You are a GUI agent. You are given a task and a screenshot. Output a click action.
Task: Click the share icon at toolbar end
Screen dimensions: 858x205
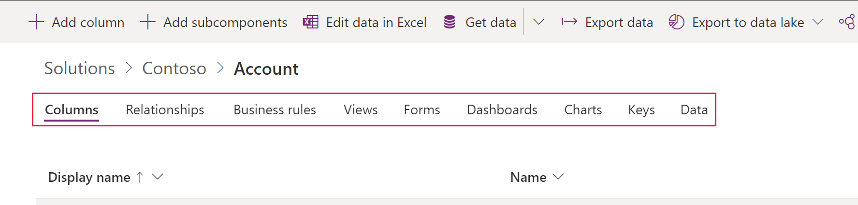847,22
